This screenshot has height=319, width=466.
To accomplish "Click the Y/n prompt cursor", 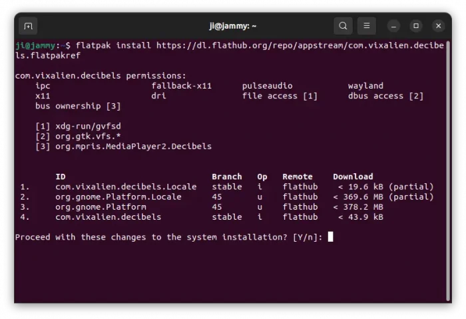I will coord(330,236).
